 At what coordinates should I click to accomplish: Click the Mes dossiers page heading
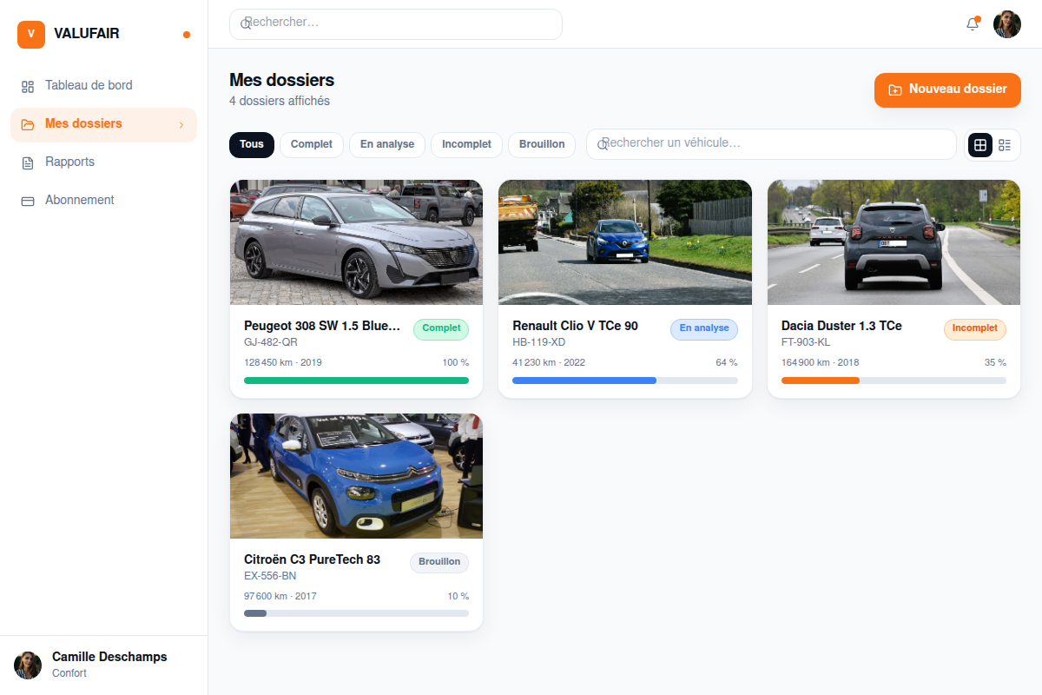tap(281, 80)
